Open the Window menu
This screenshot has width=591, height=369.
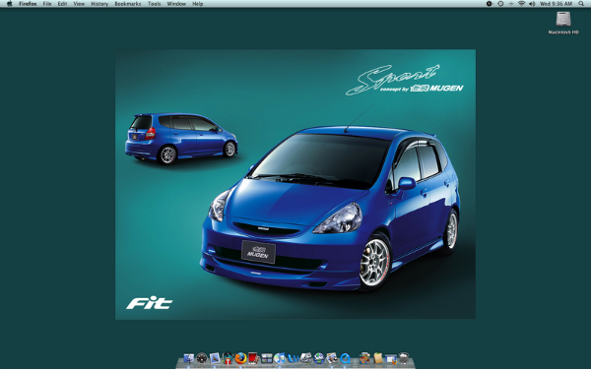click(176, 4)
